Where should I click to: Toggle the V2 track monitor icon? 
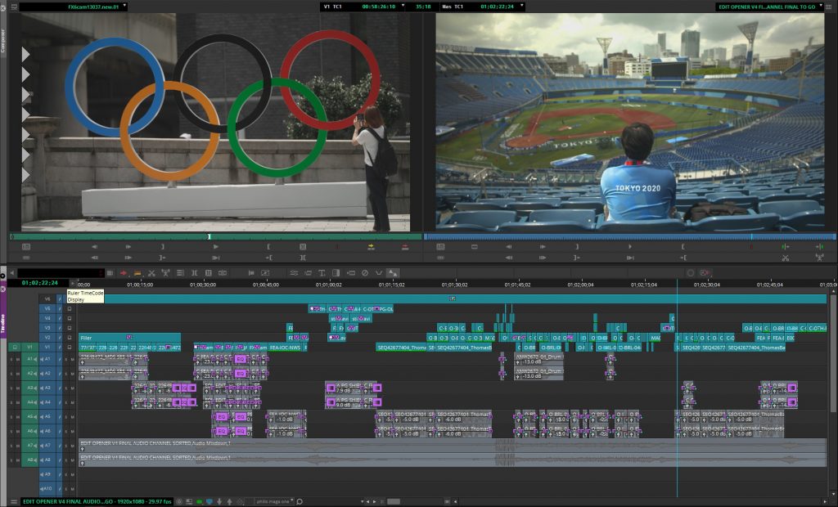[70, 338]
